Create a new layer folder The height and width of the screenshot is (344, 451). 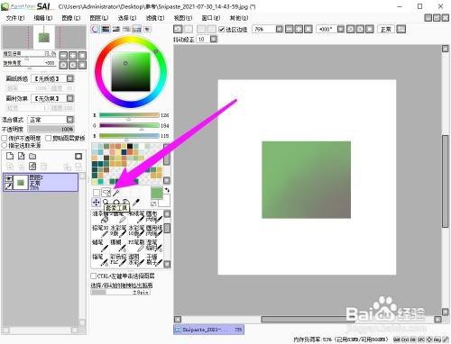click(x=32, y=156)
